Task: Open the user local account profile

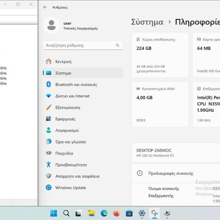Action: (x=71, y=25)
